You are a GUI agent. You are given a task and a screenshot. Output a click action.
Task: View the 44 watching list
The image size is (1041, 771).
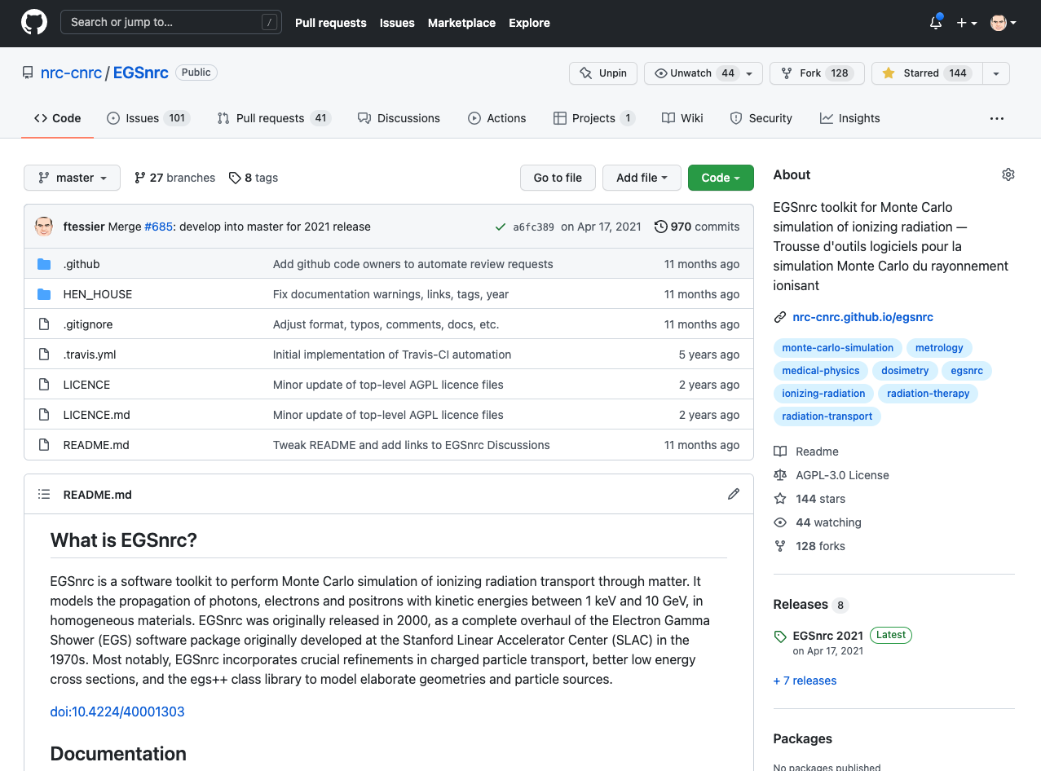[818, 522]
